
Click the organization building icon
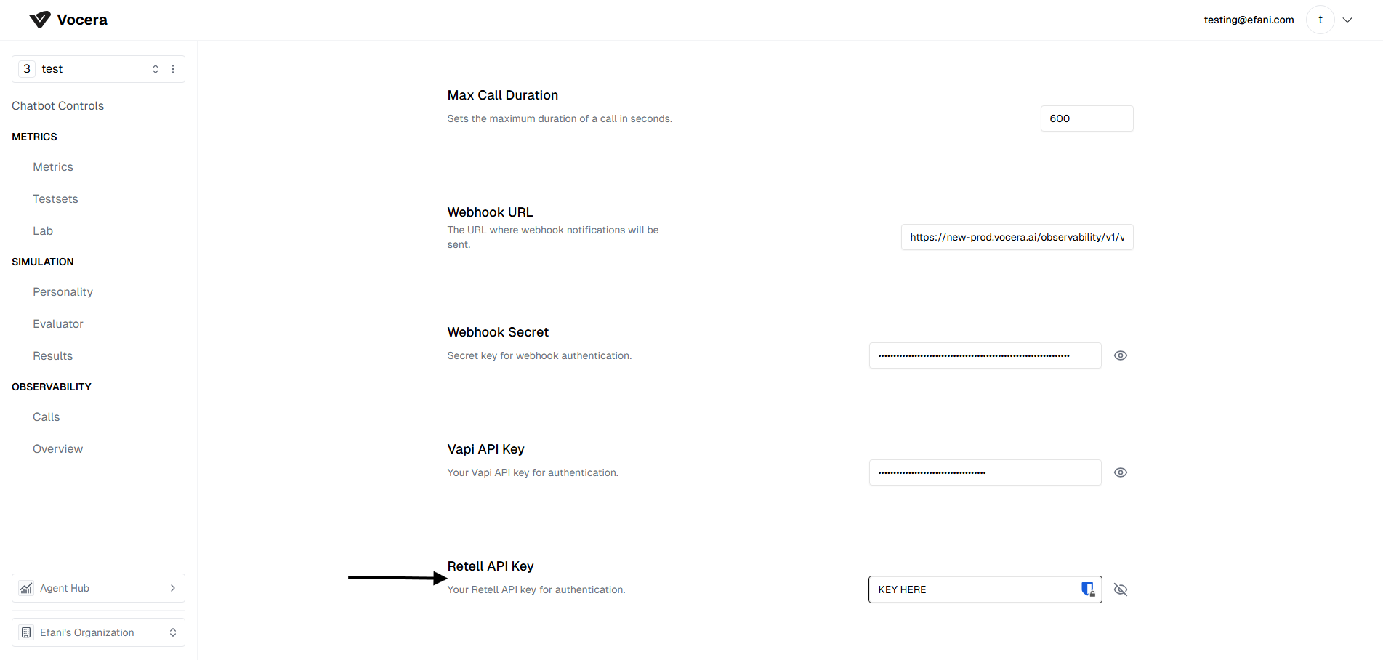point(26,632)
